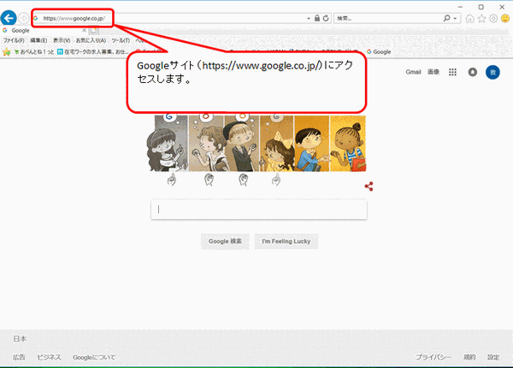Open the Googleについて footer link
Screen dimensions: 513x368
[x=94, y=357]
